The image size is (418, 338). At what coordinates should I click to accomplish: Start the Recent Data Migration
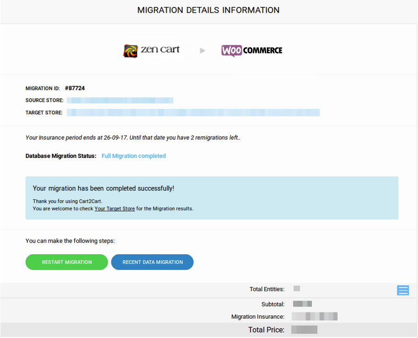point(152,262)
